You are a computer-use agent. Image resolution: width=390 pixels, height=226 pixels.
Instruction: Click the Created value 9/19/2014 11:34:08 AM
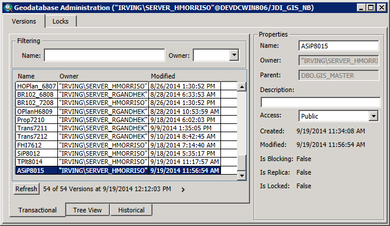coord(330,131)
